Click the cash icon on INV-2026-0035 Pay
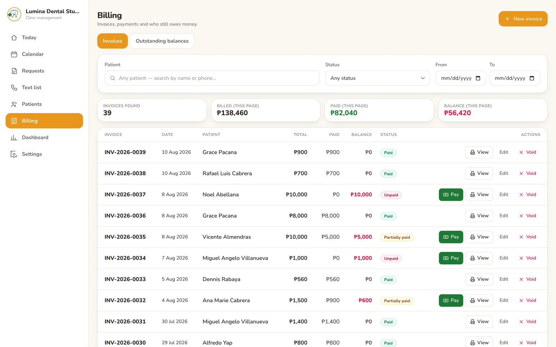Image resolution: width=556 pixels, height=347 pixels. tap(446, 237)
